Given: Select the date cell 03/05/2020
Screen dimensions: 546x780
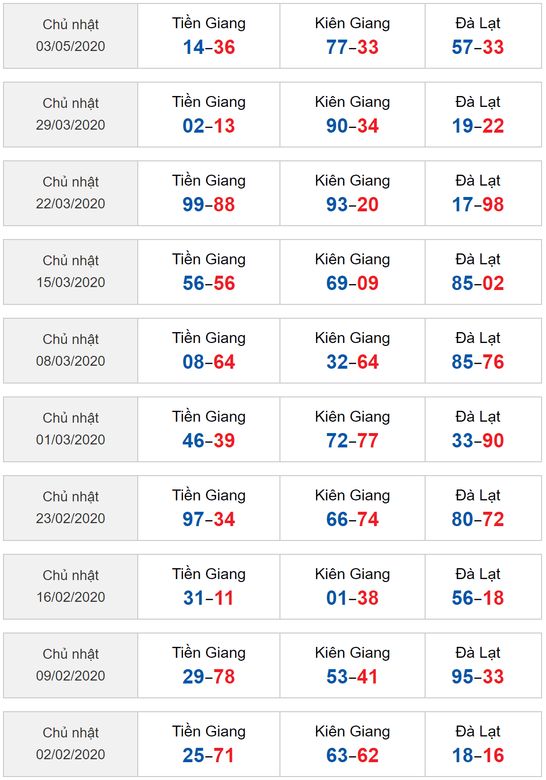Looking at the screenshot, I should (x=70, y=36).
